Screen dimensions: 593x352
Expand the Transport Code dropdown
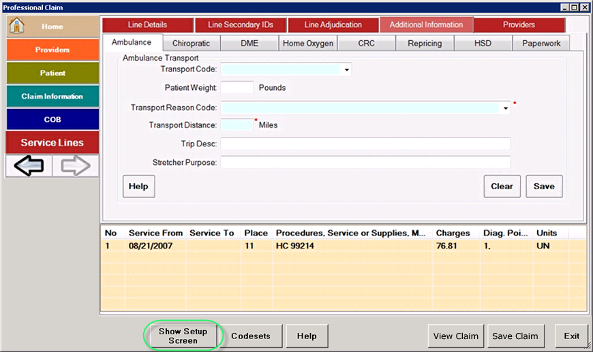[346, 69]
